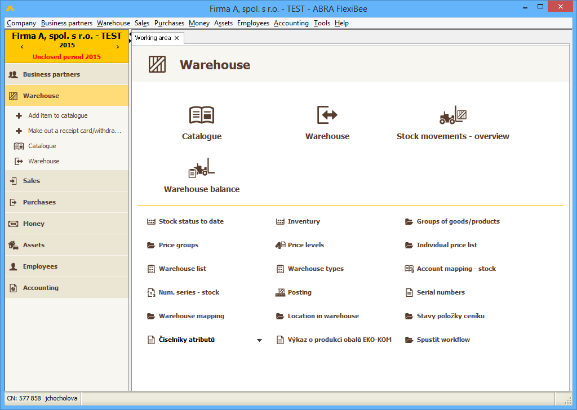Open the Warehouse balance forklift icon

click(x=201, y=168)
